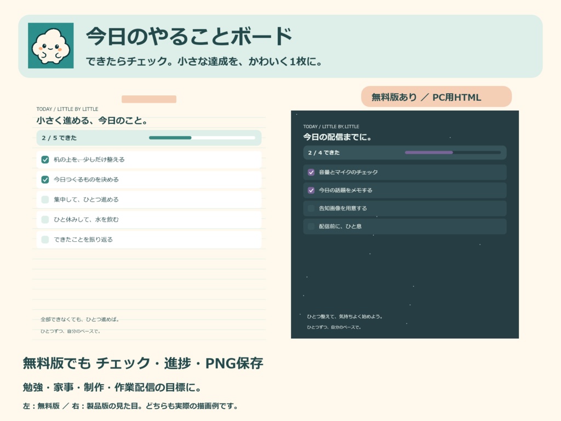Check 集中して、ひとつ進める checkbox
The image size is (561, 421).
[45, 200]
